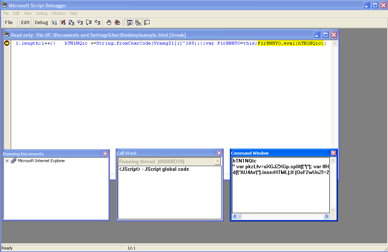Open the View menu
This screenshot has height=252, width=388.
[28, 13]
